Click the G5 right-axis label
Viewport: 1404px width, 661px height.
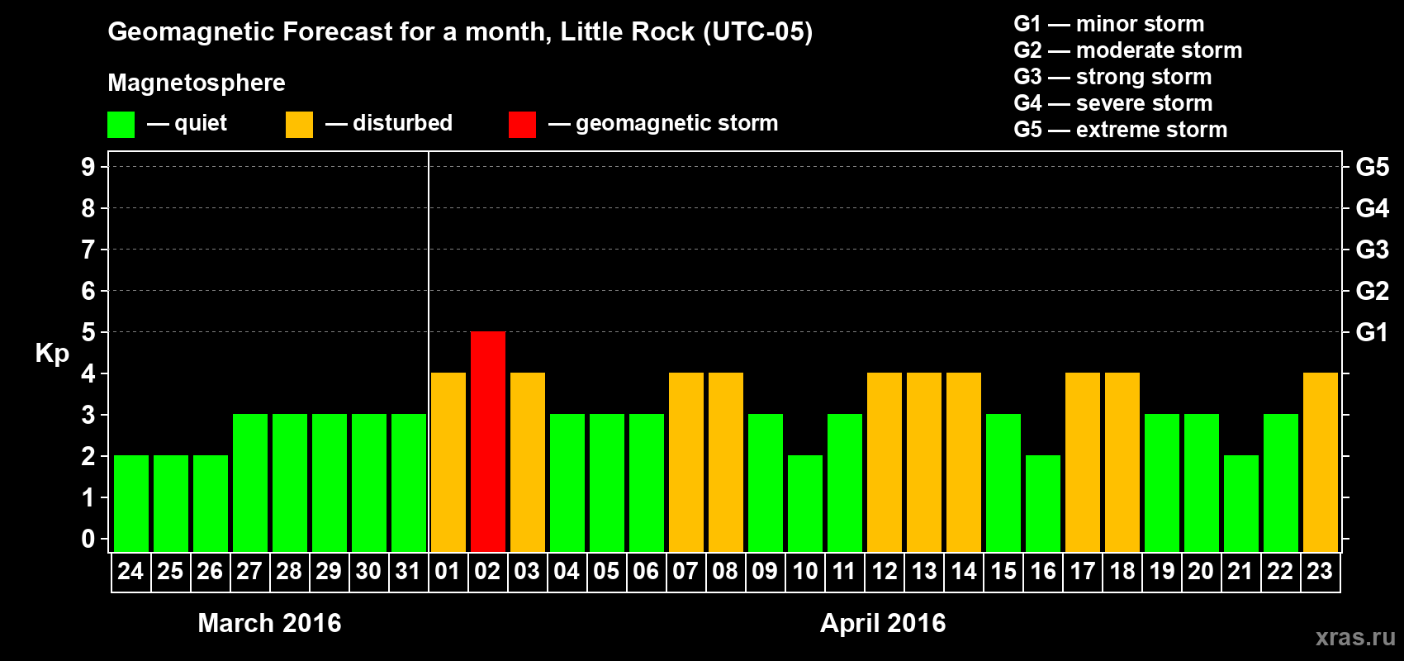(x=1373, y=167)
